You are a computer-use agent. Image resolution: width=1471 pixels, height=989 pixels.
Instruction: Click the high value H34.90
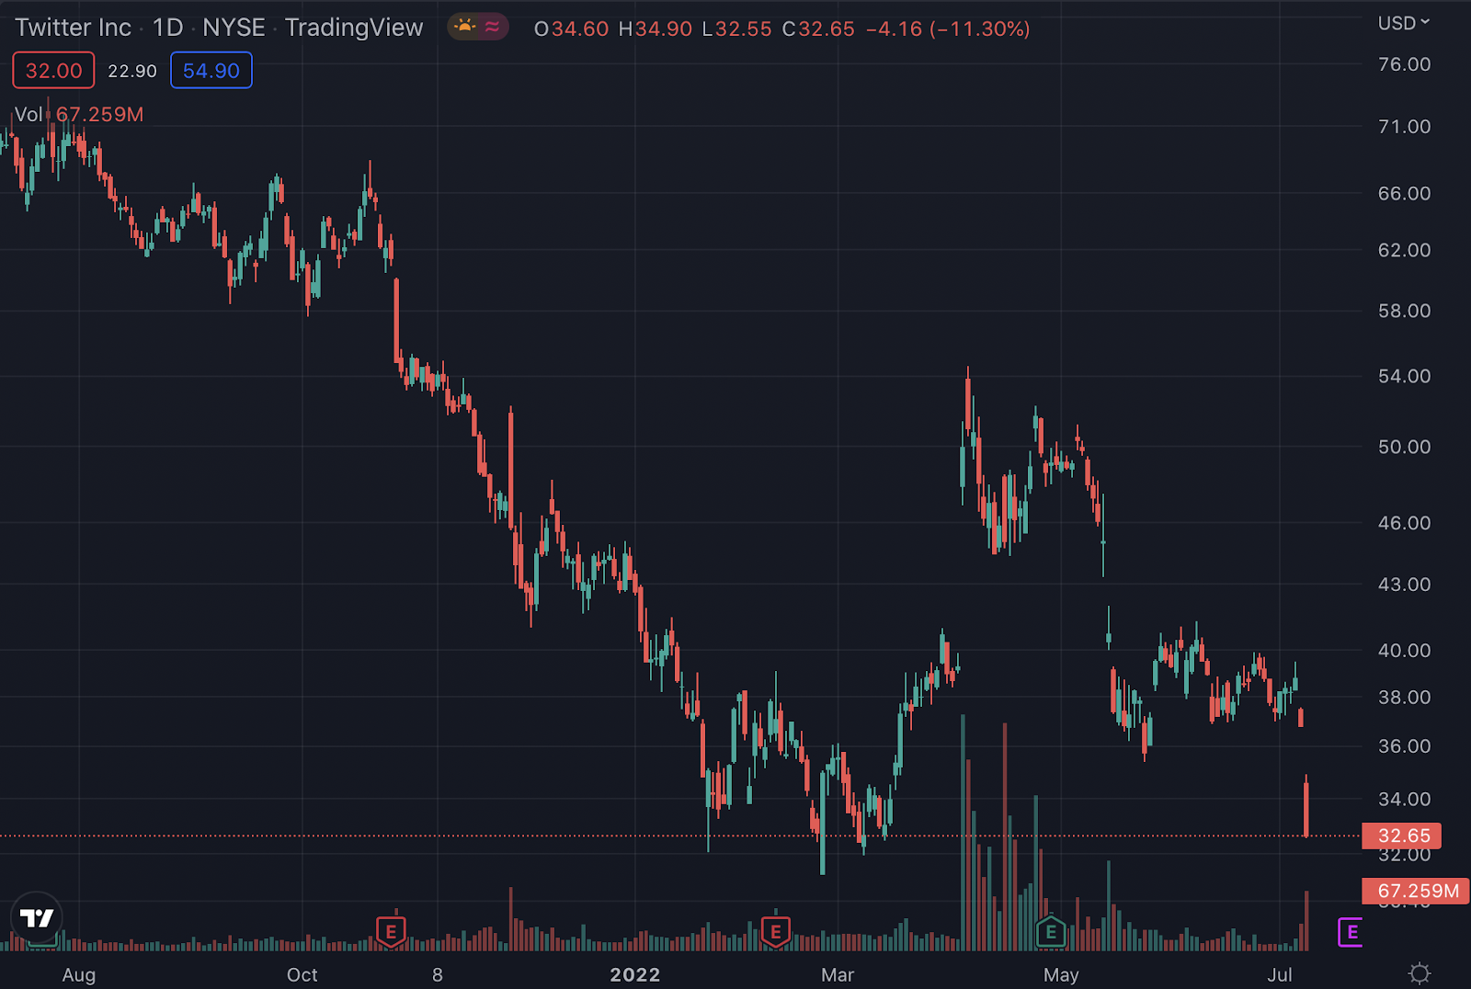[x=655, y=28]
